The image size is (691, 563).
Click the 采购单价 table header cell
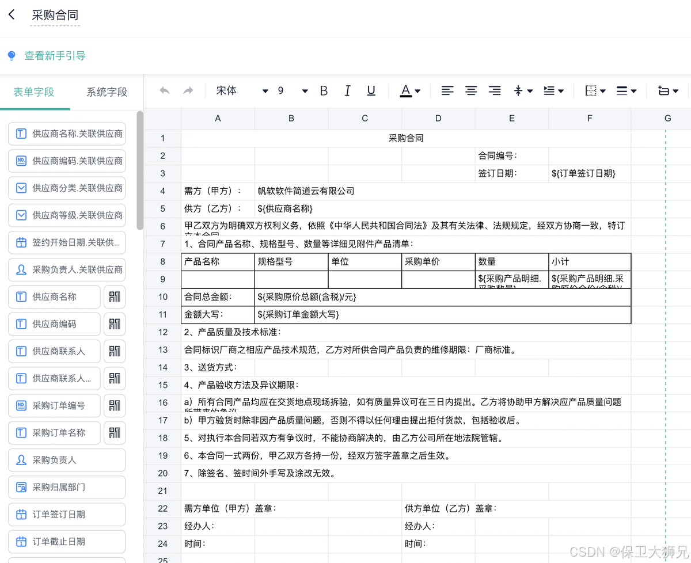pos(438,262)
